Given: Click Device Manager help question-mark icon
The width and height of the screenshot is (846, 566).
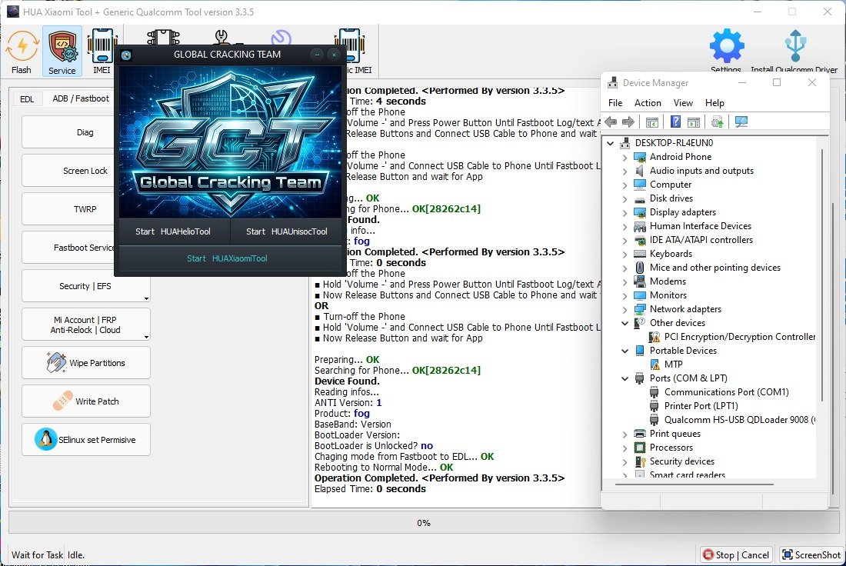Looking at the screenshot, I should point(675,122).
